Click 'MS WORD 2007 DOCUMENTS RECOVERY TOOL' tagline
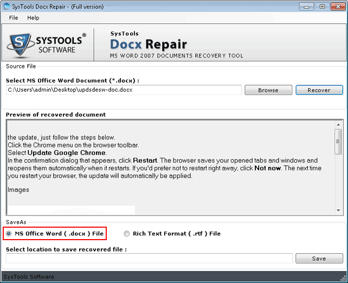Image resolution: width=348 pixels, height=283 pixels. coord(177,55)
